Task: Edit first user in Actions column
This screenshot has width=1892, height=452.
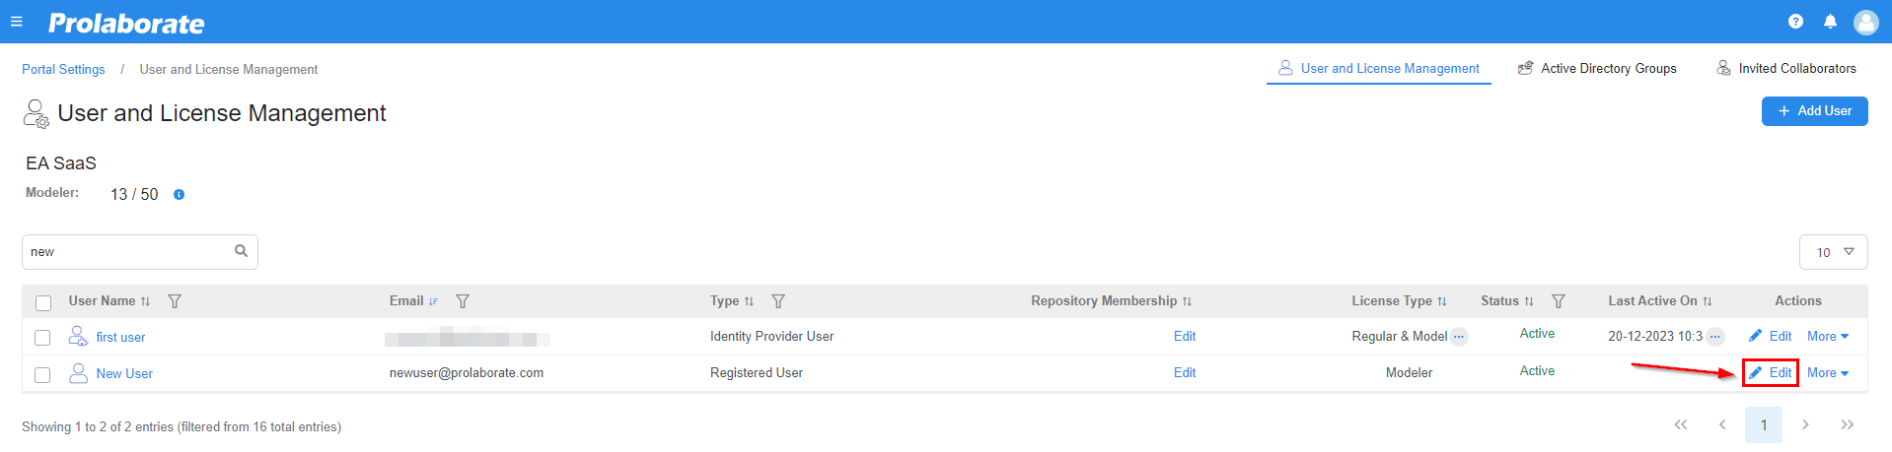Action: [x=1771, y=337]
